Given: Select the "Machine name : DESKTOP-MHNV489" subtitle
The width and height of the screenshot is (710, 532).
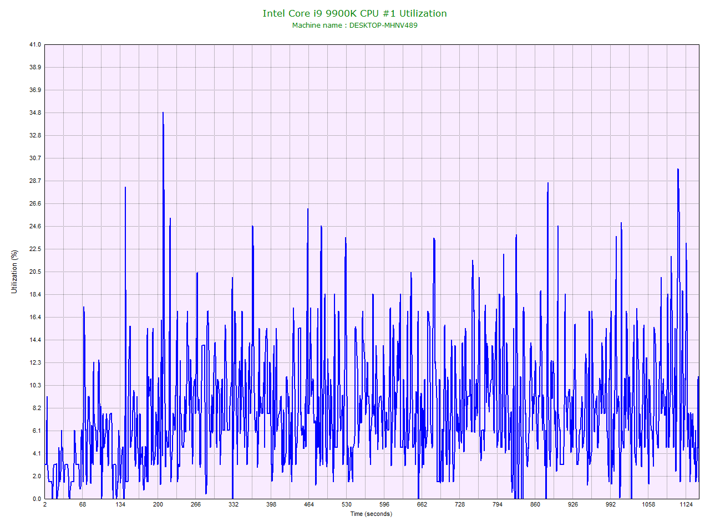Looking at the screenshot, I should [354, 25].
